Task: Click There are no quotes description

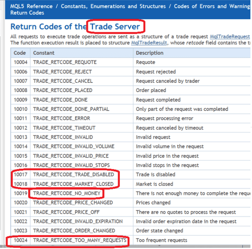Action: [x=186, y=212]
